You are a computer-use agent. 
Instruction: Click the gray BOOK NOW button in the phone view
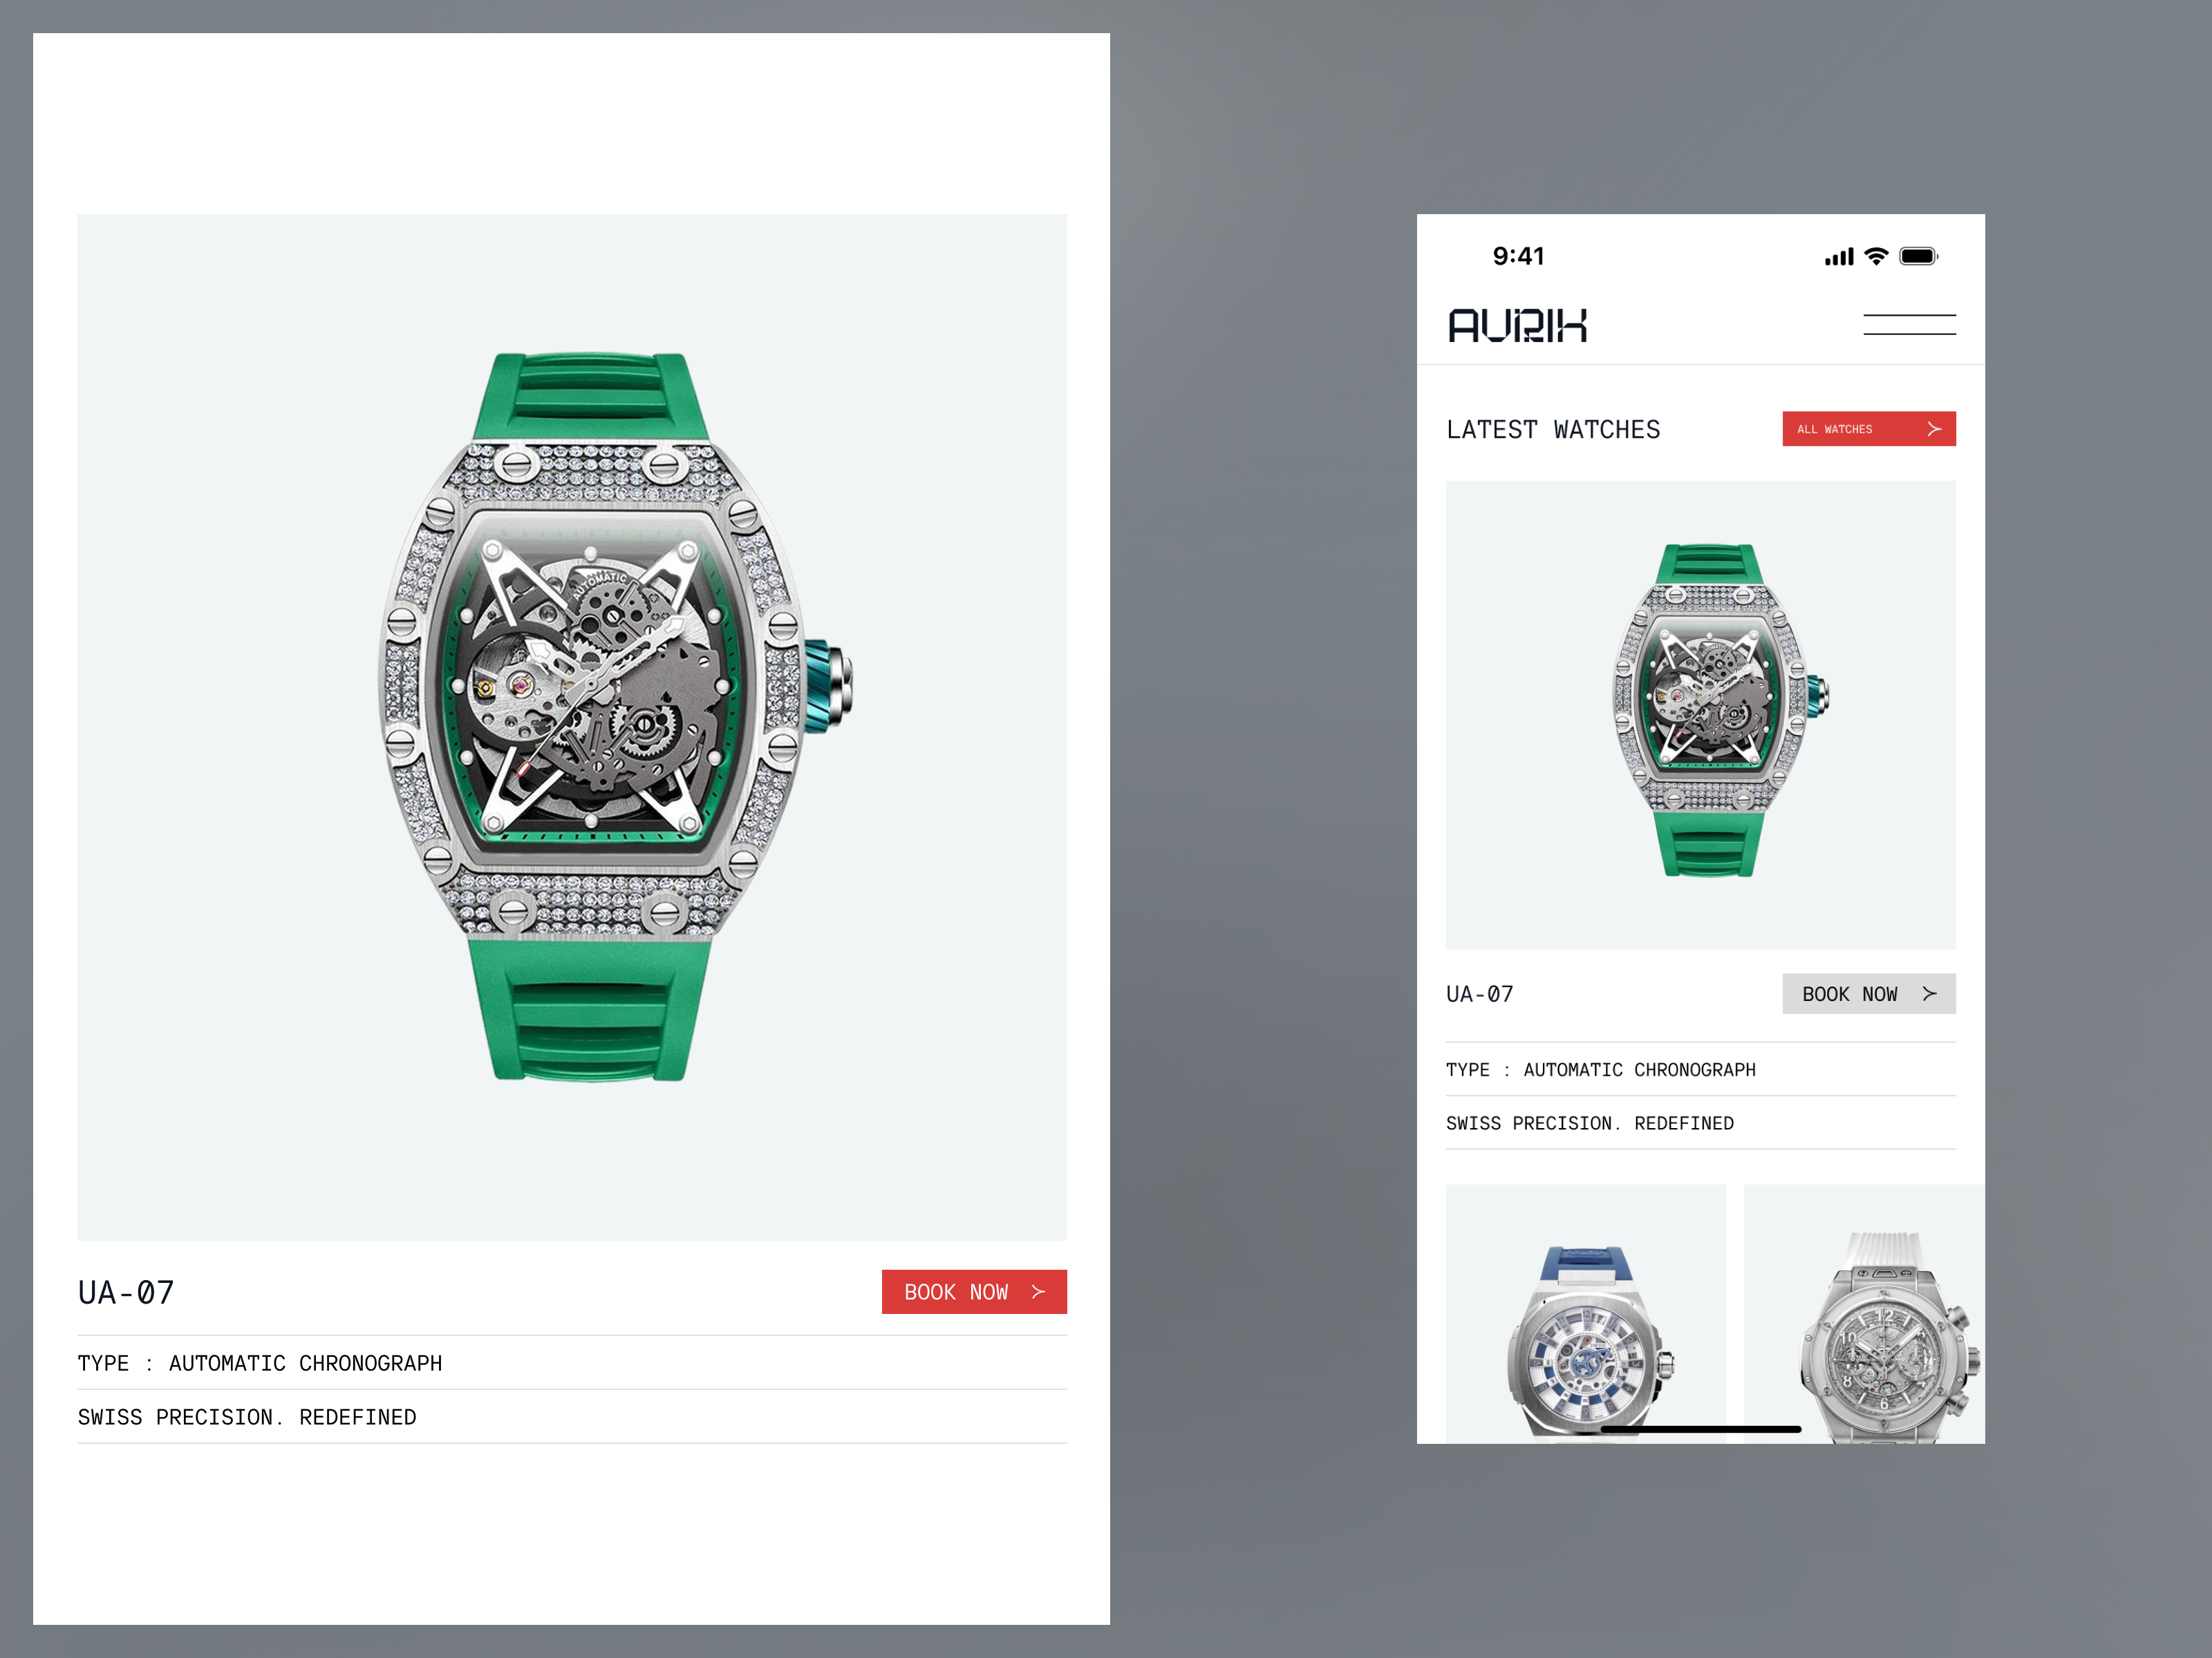click(1869, 993)
